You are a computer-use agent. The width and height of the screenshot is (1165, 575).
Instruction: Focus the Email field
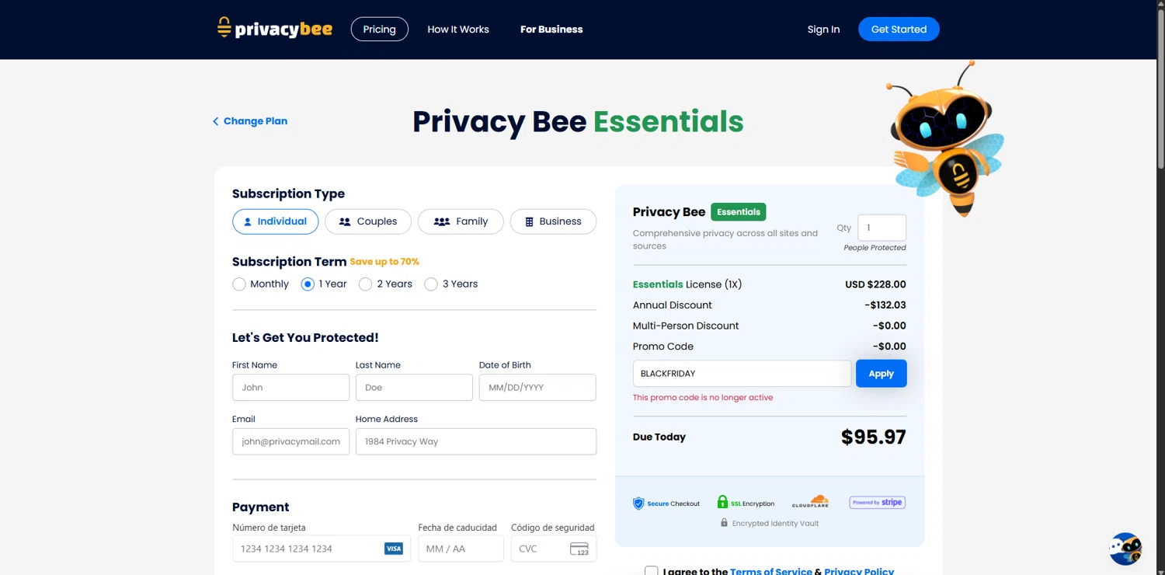click(290, 441)
